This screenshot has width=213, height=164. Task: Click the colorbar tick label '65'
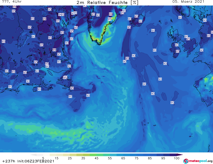(x=123, y=158)
